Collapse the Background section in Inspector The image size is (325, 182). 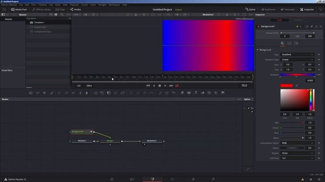click(257, 50)
